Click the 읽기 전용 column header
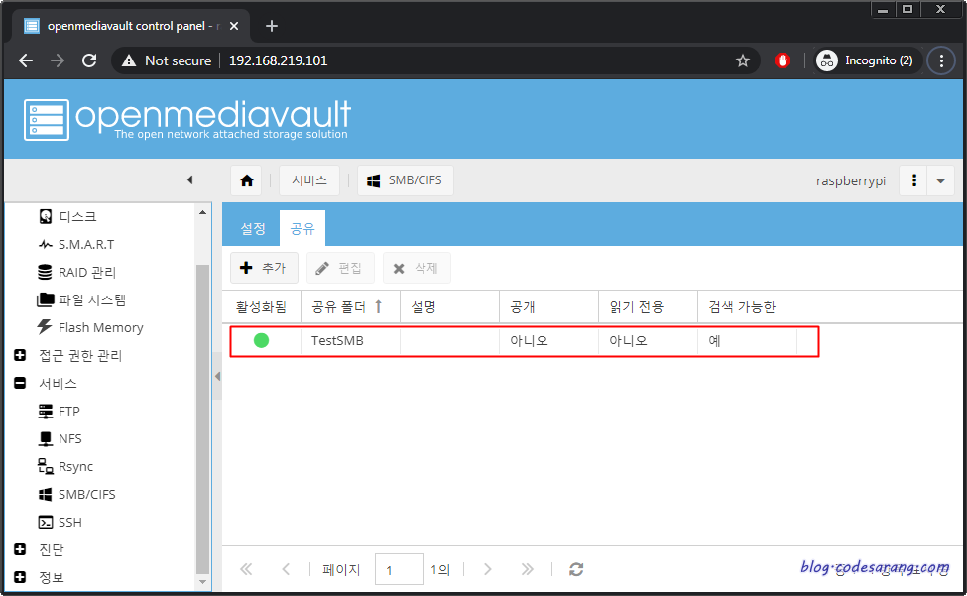This screenshot has height=596, width=967. [649, 307]
